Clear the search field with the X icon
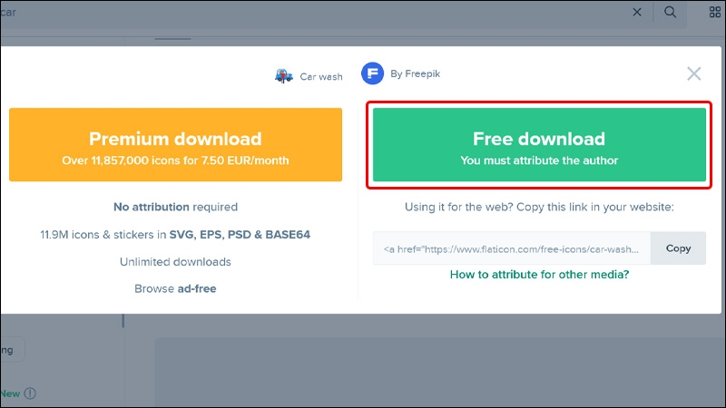The width and height of the screenshot is (726, 408). click(x=637, y=13)
